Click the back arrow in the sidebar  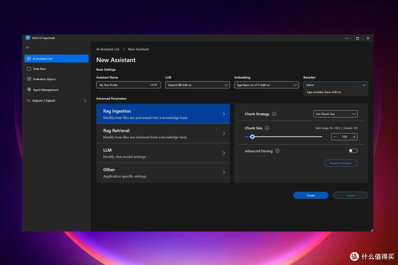(x=28, y=47)
